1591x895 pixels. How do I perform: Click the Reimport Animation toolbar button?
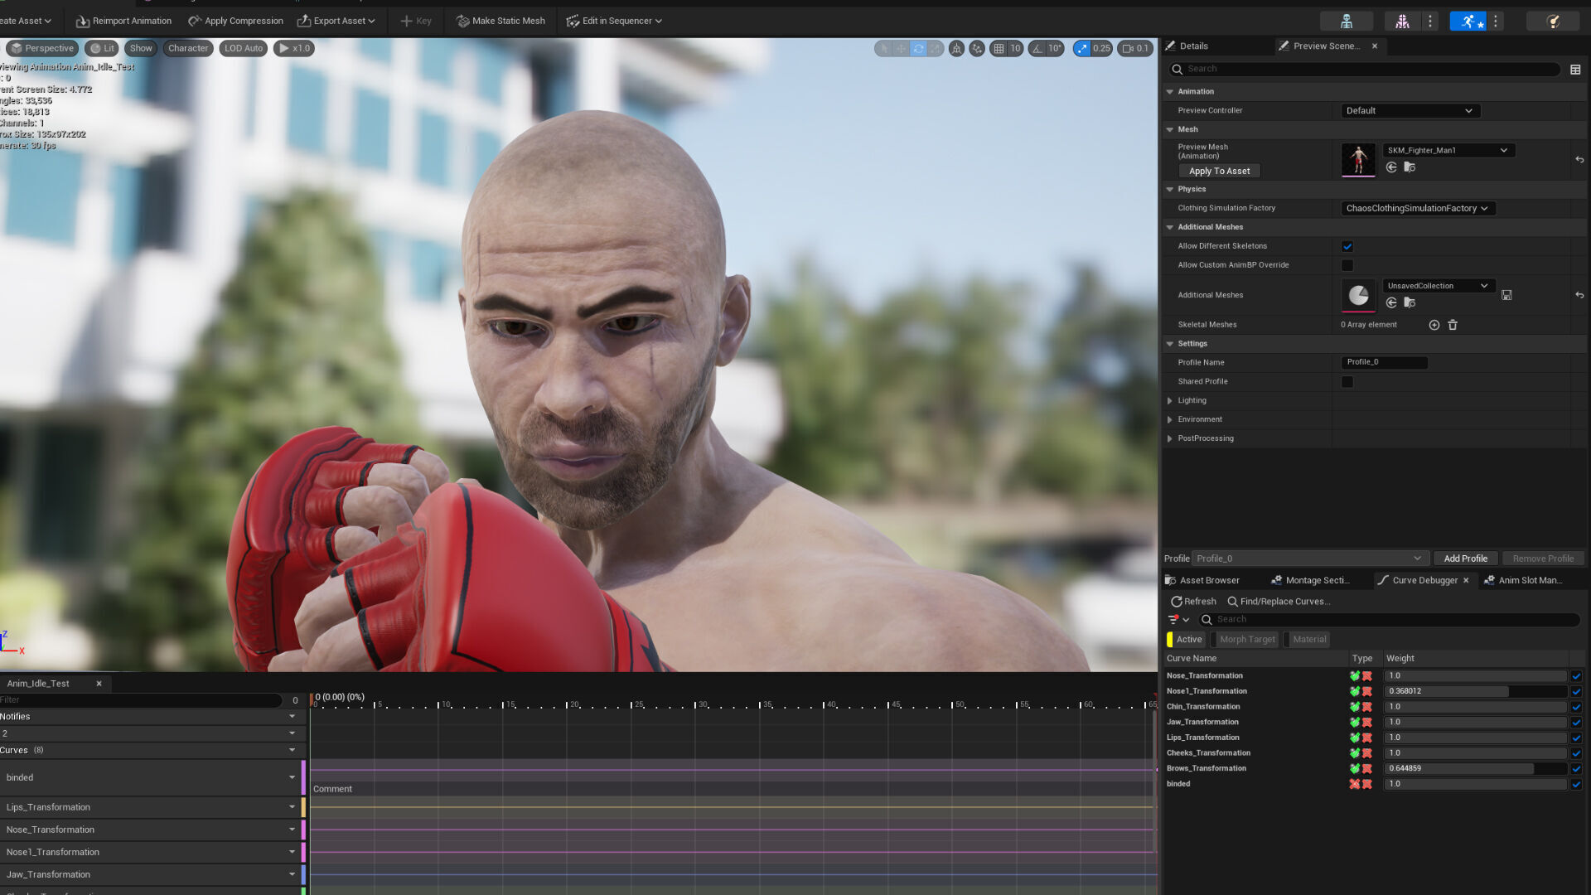[x=123, y=21]
